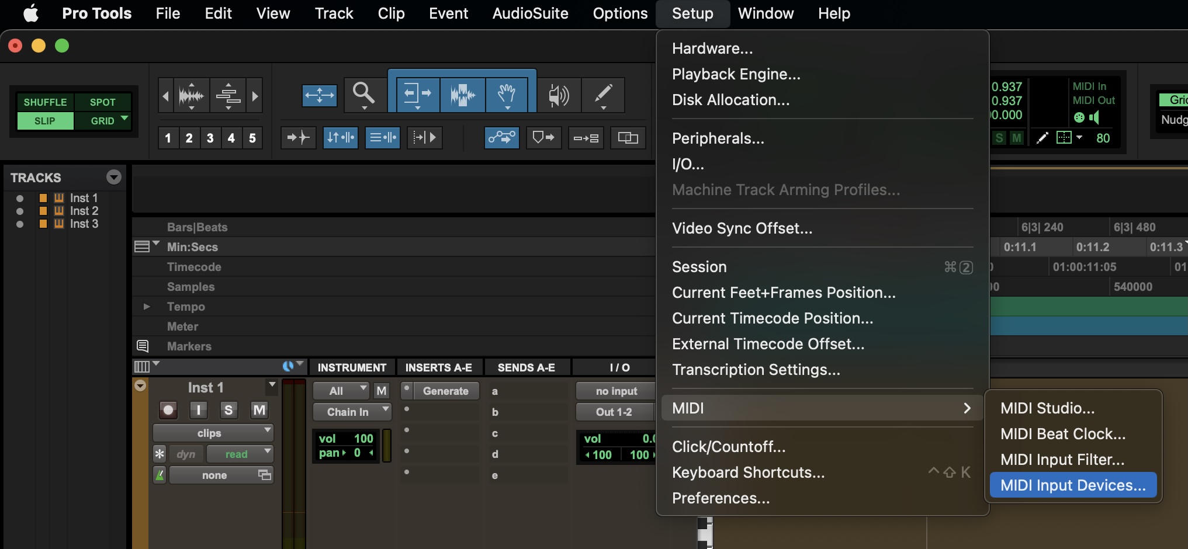Viewport: 1188px width, 549px height.
Task: Select the Scrubber speaker tool
Action: (558, 95)
